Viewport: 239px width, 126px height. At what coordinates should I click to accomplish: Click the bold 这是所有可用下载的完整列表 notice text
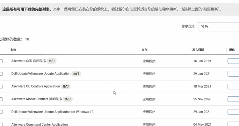click(x=27, y=9)
